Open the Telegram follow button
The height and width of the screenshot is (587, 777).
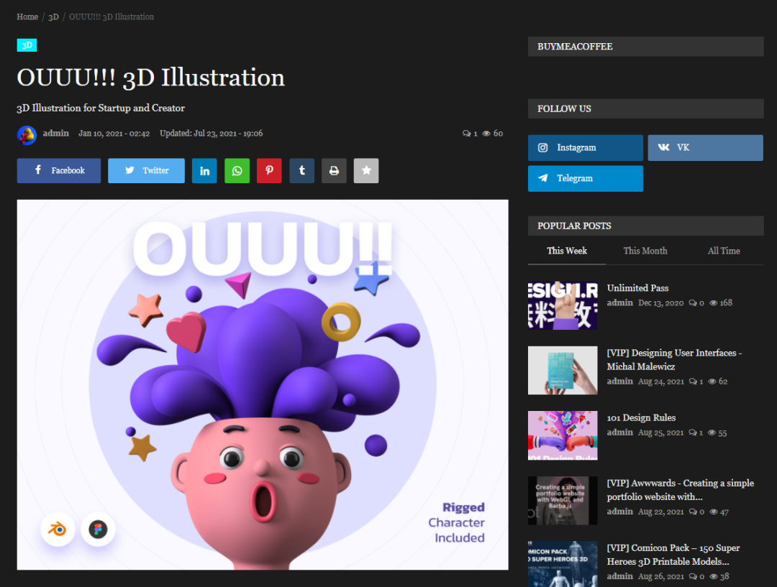click(x=585, y=178)
